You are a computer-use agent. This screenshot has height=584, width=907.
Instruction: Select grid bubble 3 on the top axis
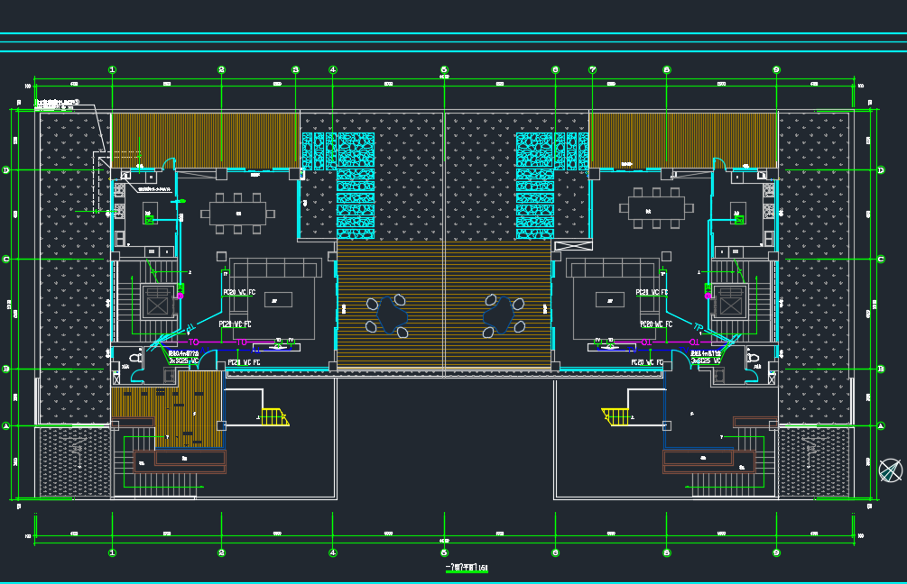pyautogui.click(x=296, y=70)
